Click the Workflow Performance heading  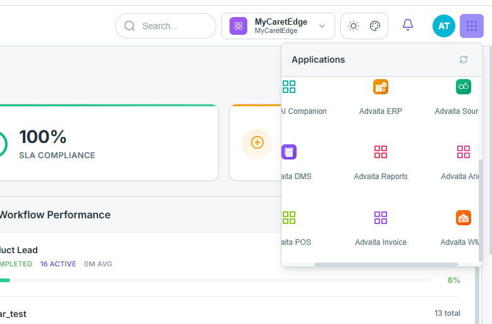tap(55, 215)
